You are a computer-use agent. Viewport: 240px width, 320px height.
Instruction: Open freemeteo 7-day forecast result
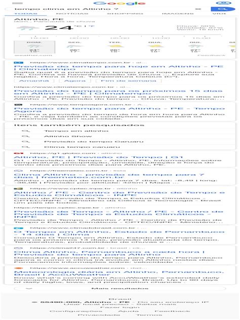pyautogui.click(x=109, y=176)
